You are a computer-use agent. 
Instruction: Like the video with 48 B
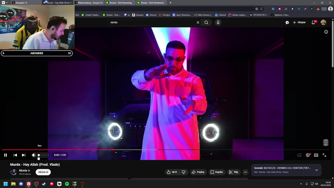click(x=172, y=172)
